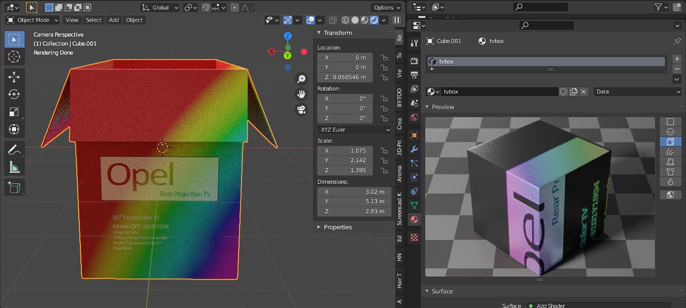Click the pan view hand icon

click(302, 94)
